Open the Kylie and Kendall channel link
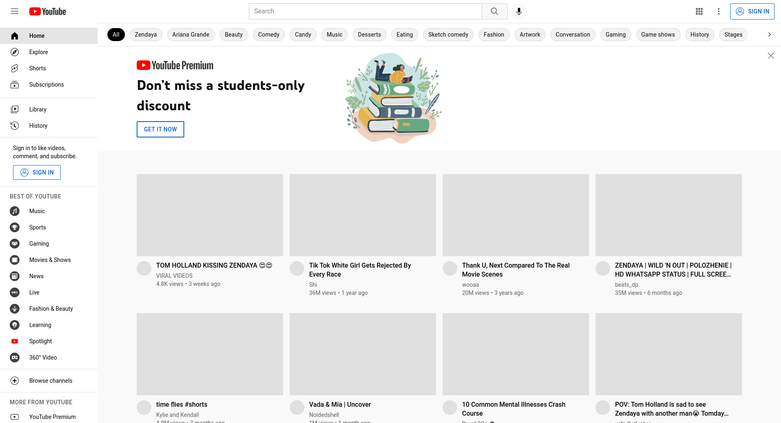The image size is (781, 423). pyautogui.click(x=178, y=415)
